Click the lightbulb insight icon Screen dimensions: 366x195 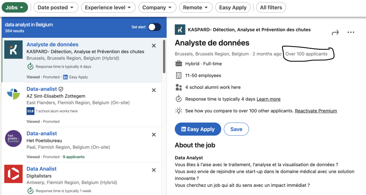179,111
